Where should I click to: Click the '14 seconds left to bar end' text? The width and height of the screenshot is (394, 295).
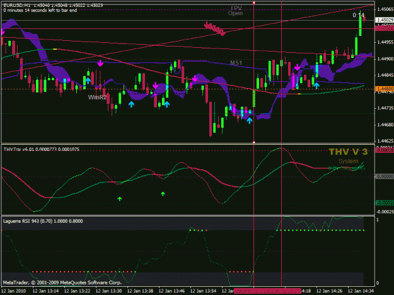[51, 11]
